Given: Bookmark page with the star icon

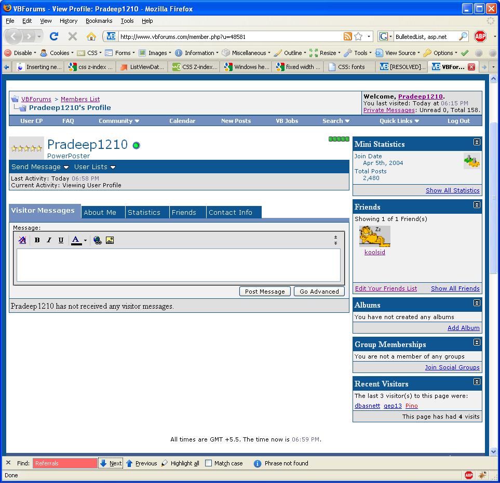Looking at the screenshot, I should [358, 36].
